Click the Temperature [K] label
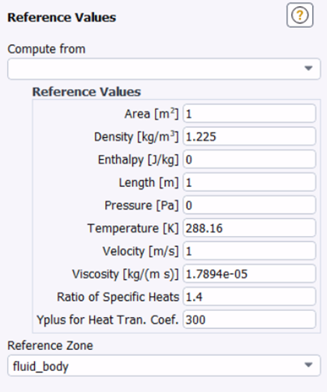The height and width of the screenshot is (392, 327). click(133, 228)
